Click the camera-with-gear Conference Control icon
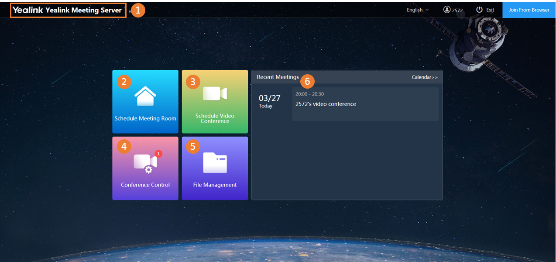Image resolution: width=556 pixels, height=262 pixels. point(145,163)
